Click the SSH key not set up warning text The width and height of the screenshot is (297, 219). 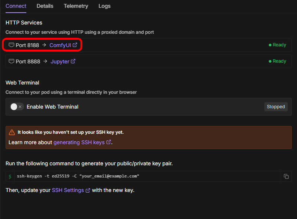pyautogui.click(x=71, y=132)
